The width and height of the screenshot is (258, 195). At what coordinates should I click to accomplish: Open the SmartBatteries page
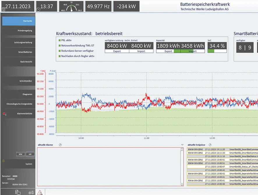19,52
